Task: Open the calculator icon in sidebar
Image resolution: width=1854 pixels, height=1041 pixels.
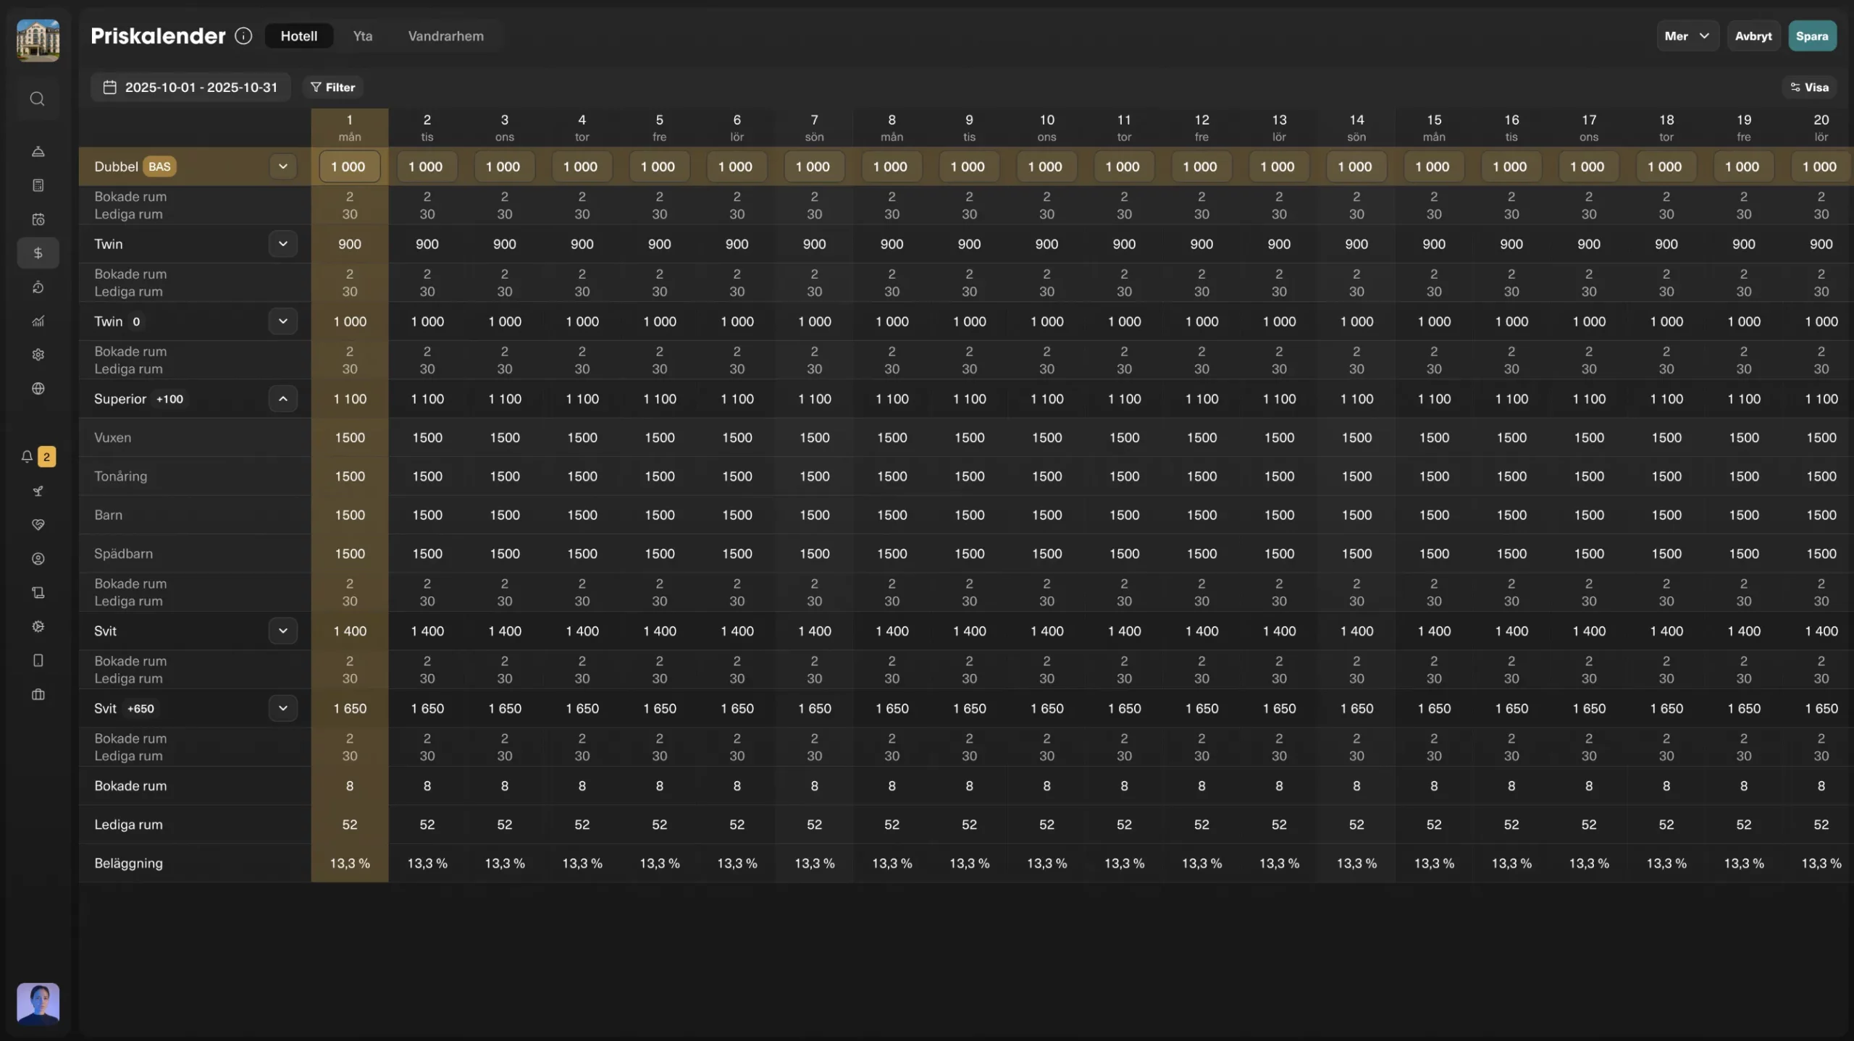Action: point(38,185)
